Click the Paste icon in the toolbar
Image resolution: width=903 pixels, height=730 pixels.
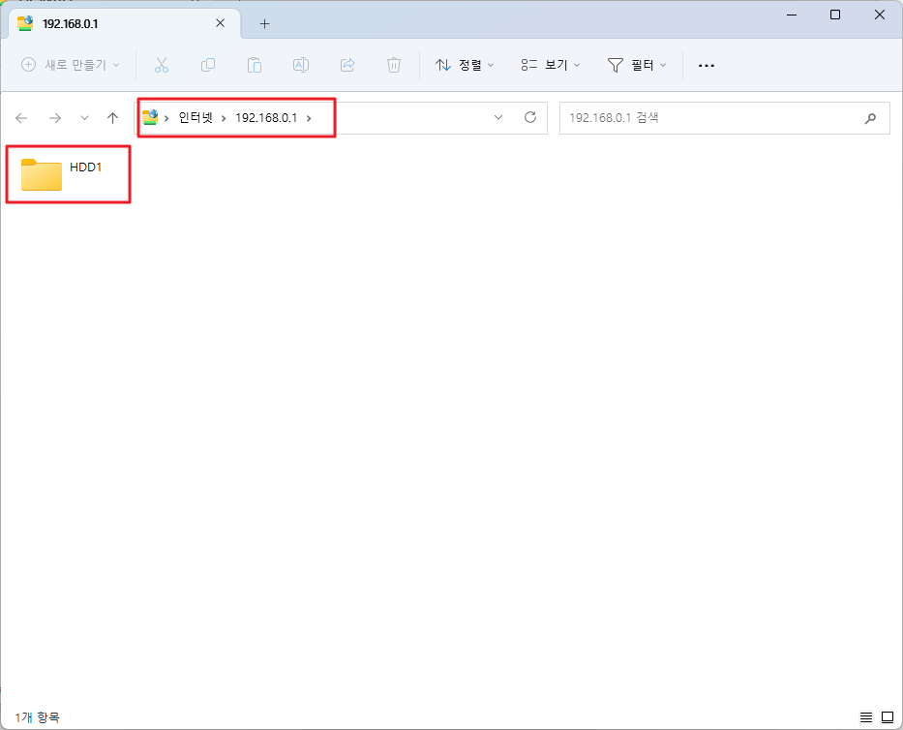[x=255, y=65]
